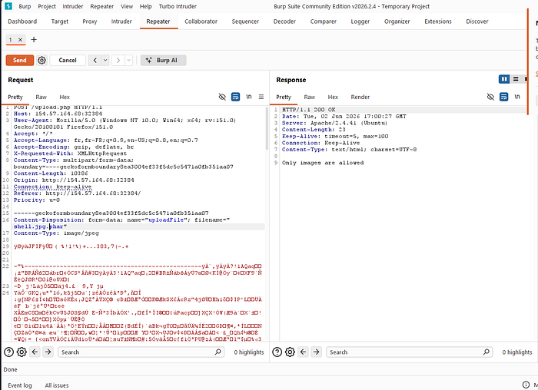Open the Turbo Intruder menu

tap(178, 6)
